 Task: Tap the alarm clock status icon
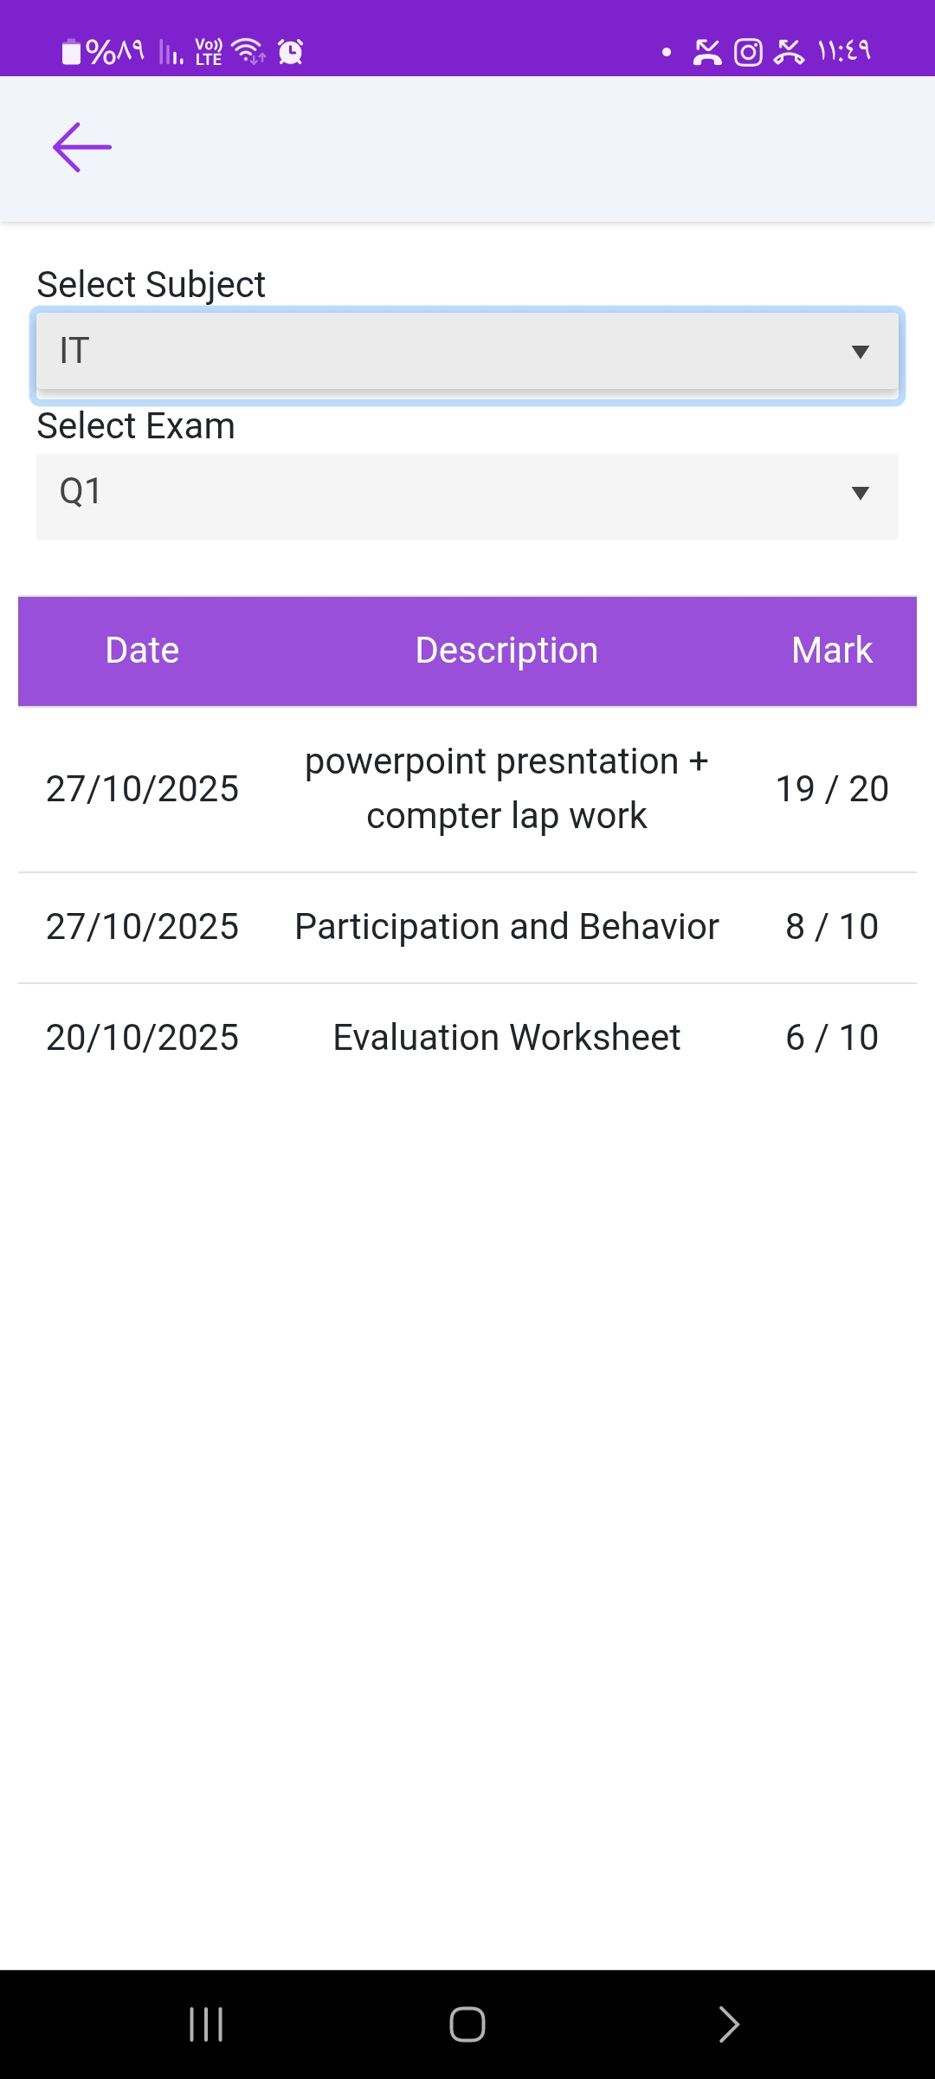[291, 52]
